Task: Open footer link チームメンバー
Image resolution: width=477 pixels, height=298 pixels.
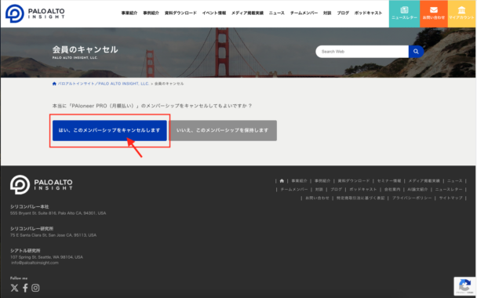Action: coord(294,190)
